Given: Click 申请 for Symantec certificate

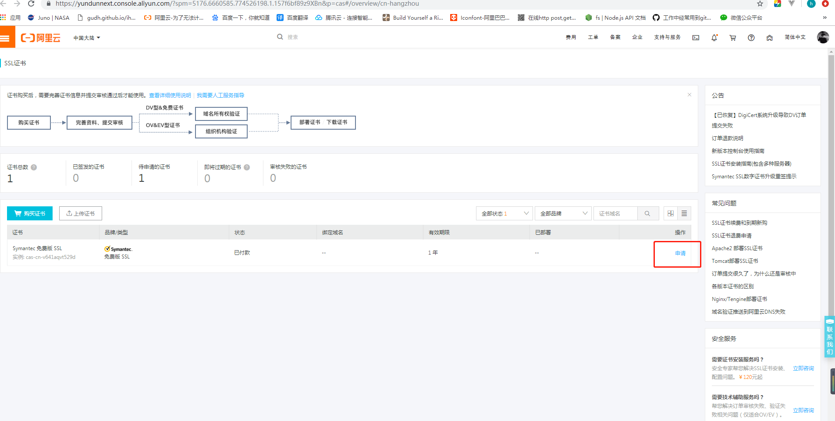Looking at the screenshot, I should tap(680, 253).
